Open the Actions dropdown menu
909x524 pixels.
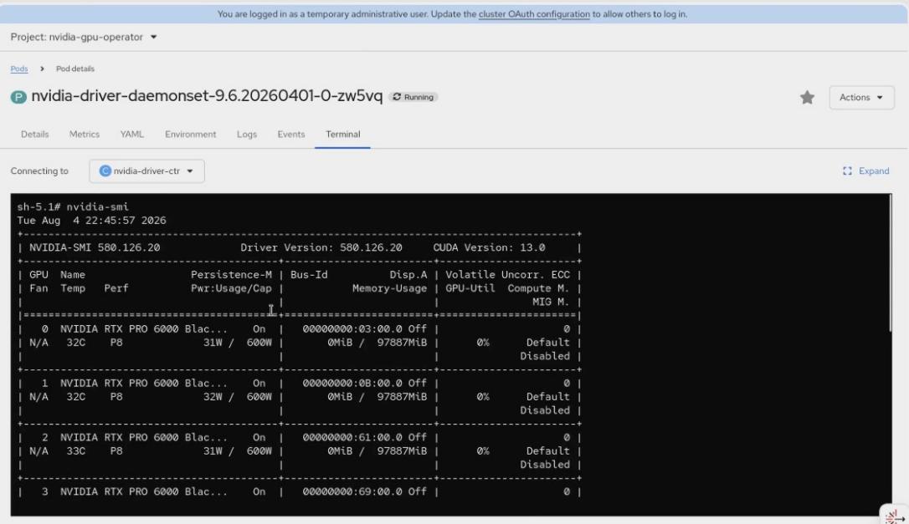click(x=861, y=97)
